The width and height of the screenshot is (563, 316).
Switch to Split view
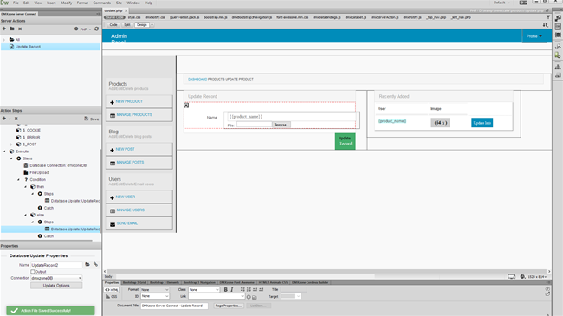126,25
